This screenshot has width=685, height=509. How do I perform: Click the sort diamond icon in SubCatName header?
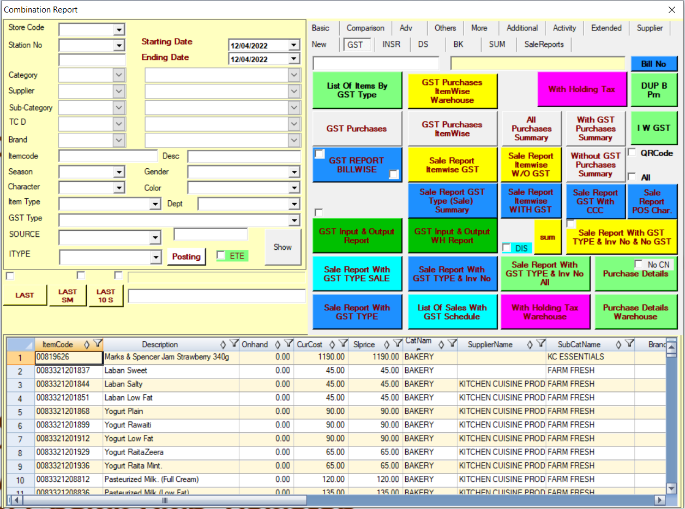[618, 344]
